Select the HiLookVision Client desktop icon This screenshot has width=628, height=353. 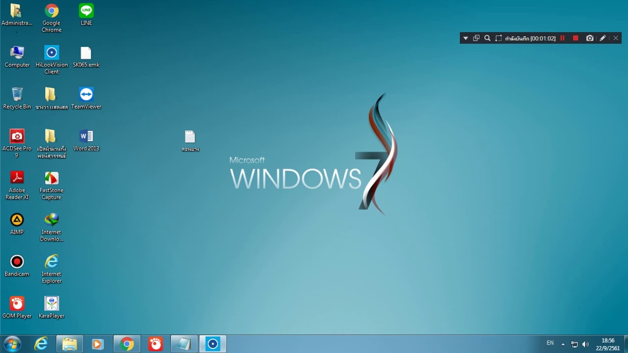(52, 60)
